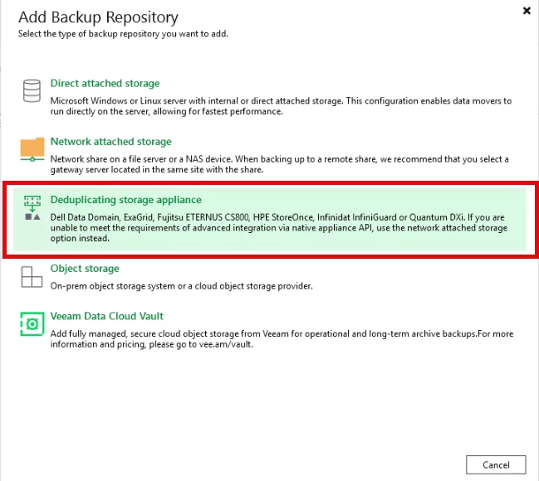Screen dimensions: 539x481
Task: Close the Add Backup Repository dialog
Action: (x=527, y=11)
